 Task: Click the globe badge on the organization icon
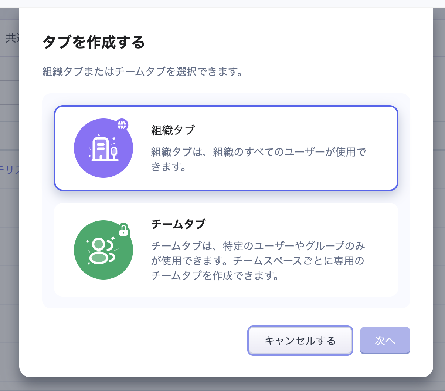coord(122,125)
